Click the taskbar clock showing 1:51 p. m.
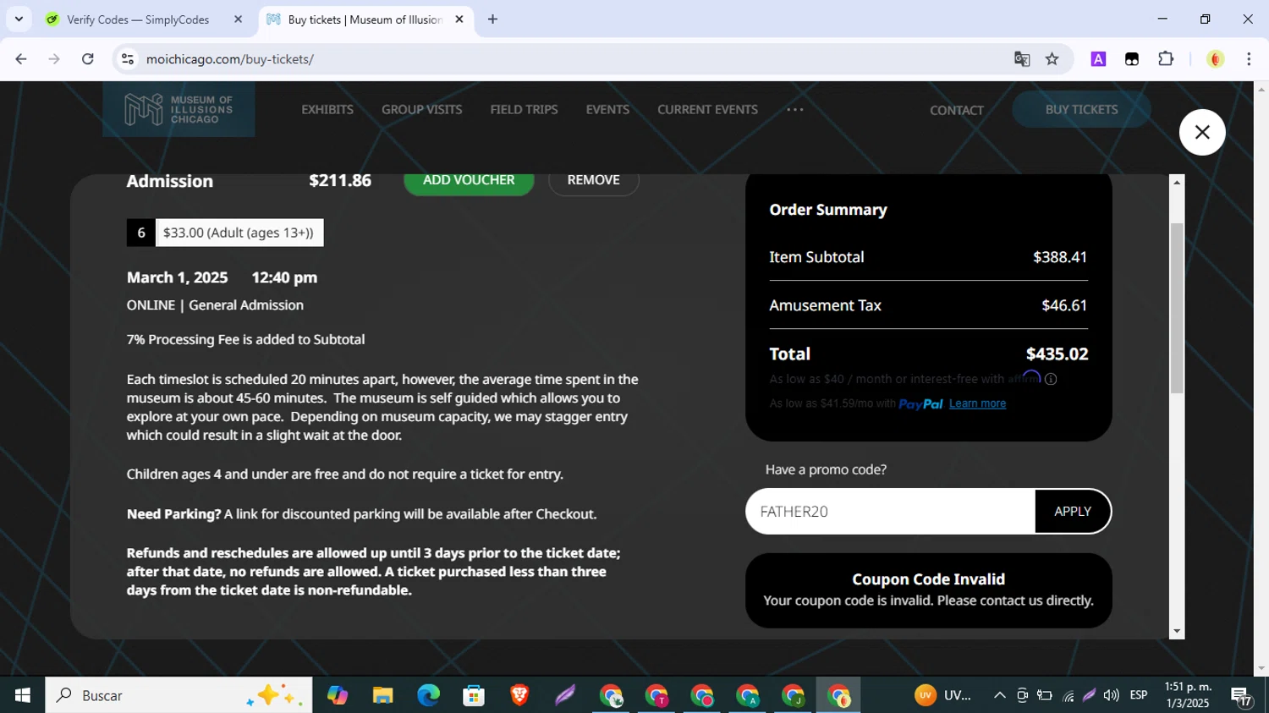 pyautogui.click(x=1188, y=695)
